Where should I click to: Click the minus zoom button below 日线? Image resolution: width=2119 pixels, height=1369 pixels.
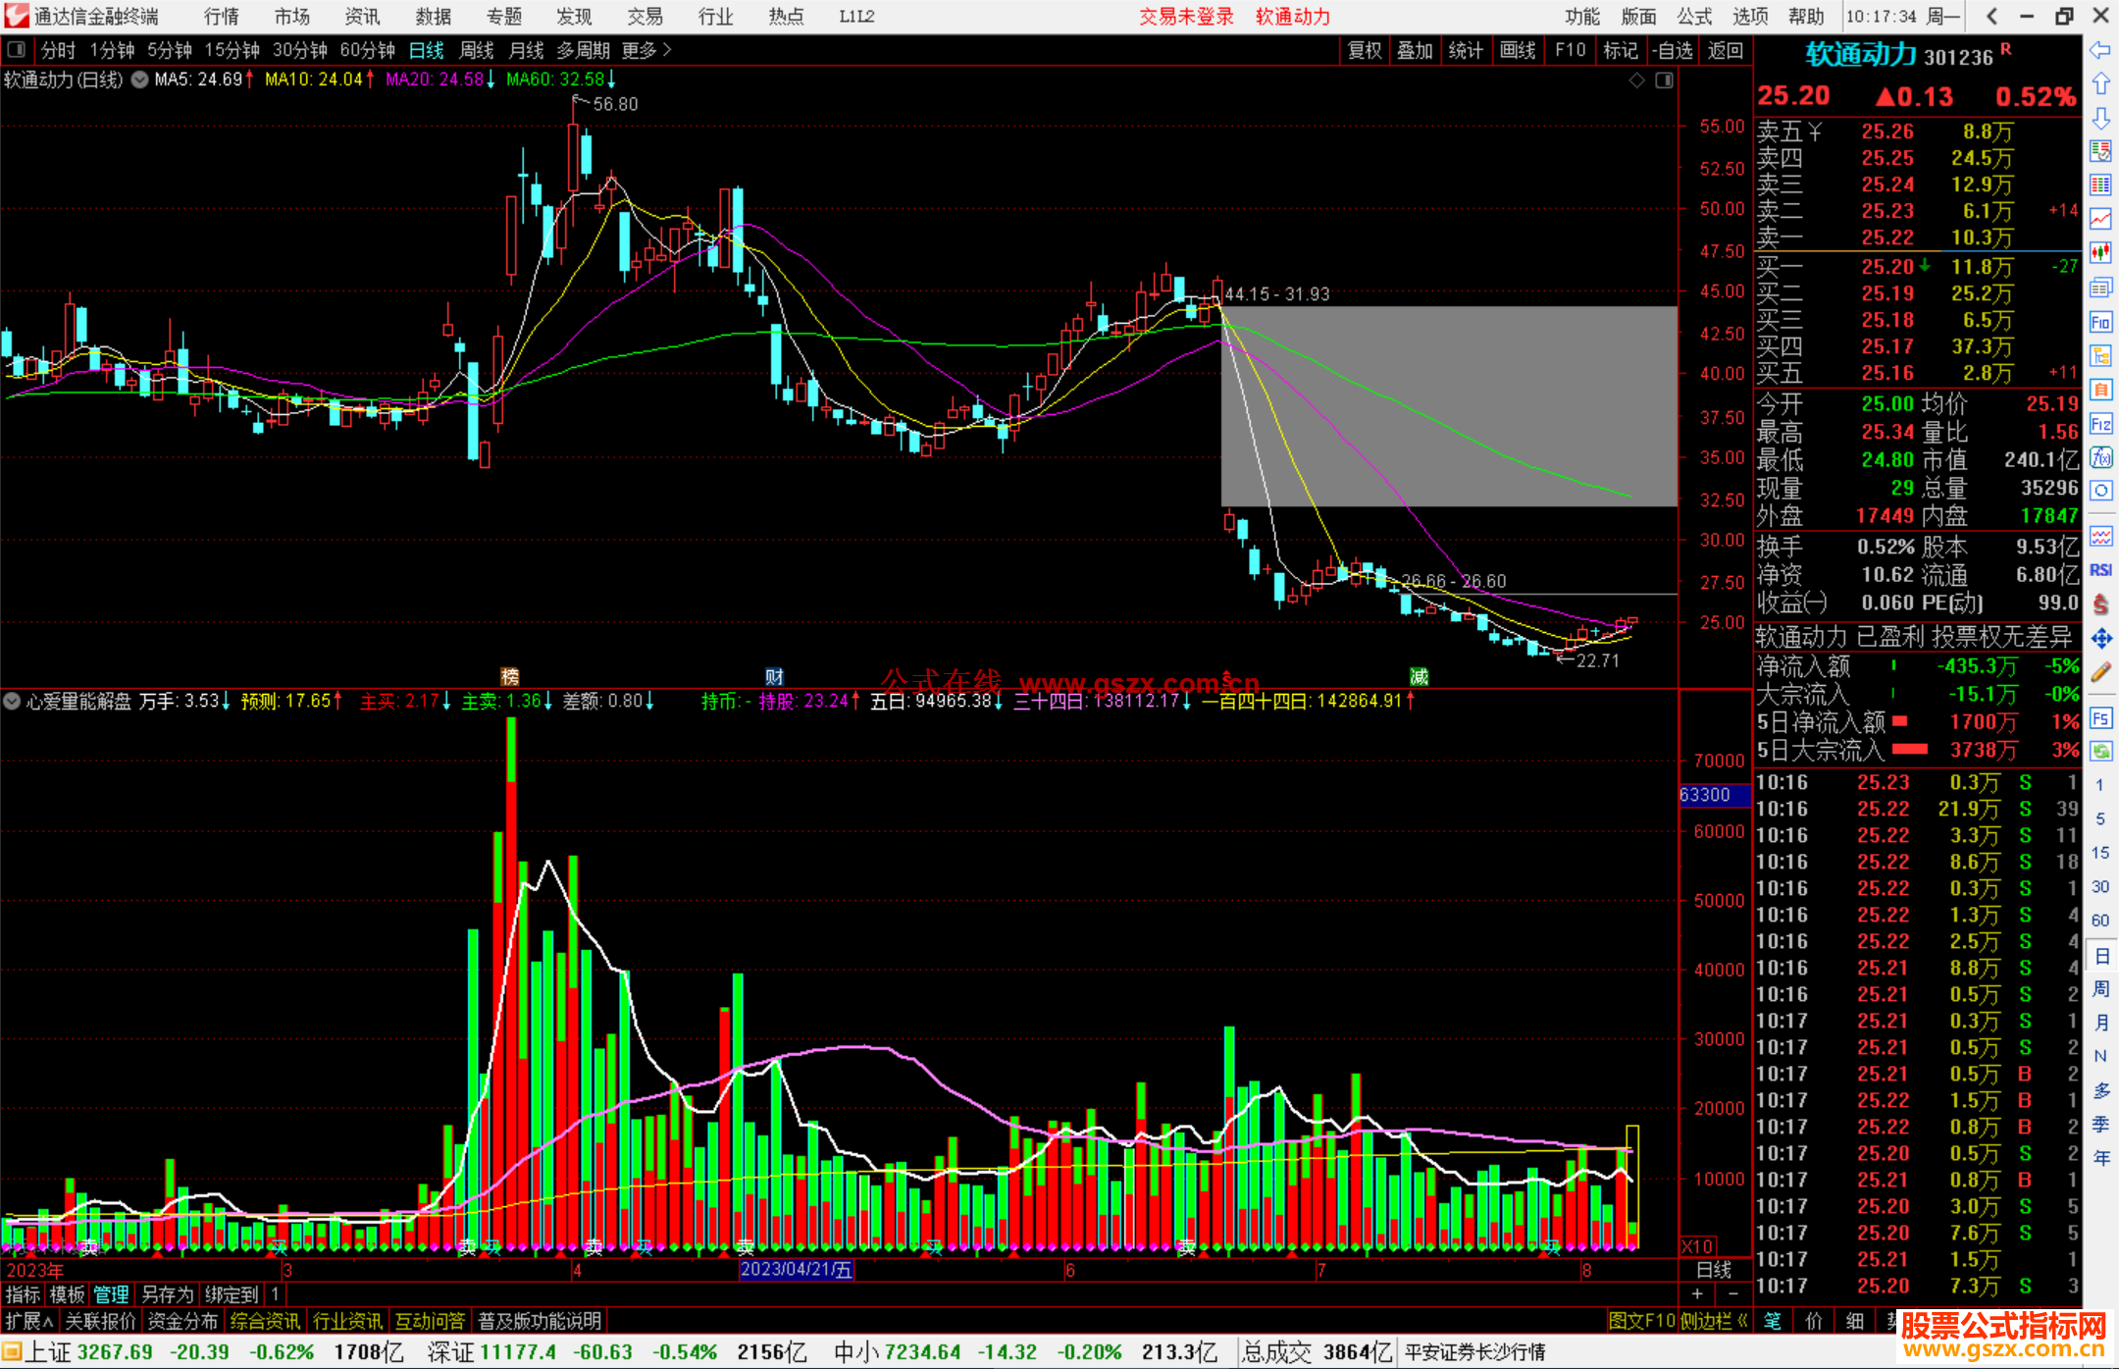1732,1293
